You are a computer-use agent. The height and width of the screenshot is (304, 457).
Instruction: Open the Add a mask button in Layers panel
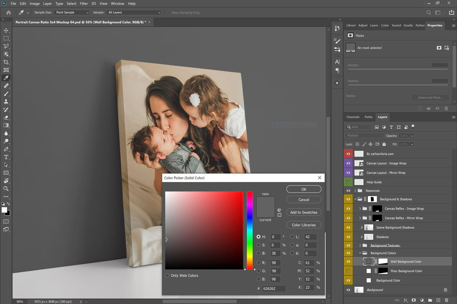coord(413,300)
